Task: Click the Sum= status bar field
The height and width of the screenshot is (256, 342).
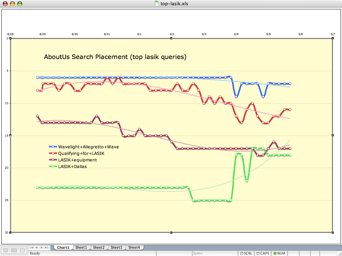Action: 215,253
